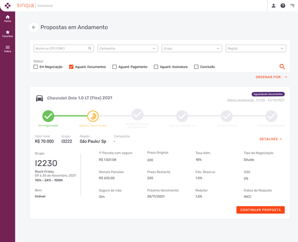Viewport: 298px width, 242px height.
Task: Click the Chevrolet Onix 1.0 LT (Flex) 2021 title
Action: [x=80, y=98]
